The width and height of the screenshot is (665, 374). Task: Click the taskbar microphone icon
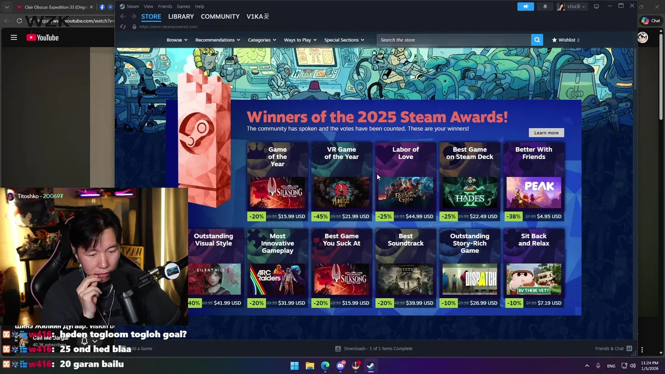point(598,366)
